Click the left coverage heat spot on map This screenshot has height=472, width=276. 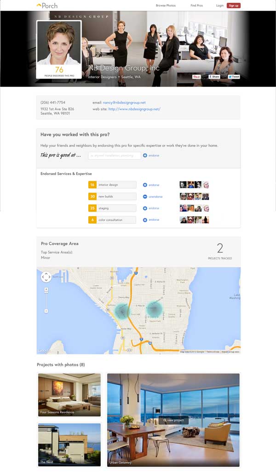(121, 311)
